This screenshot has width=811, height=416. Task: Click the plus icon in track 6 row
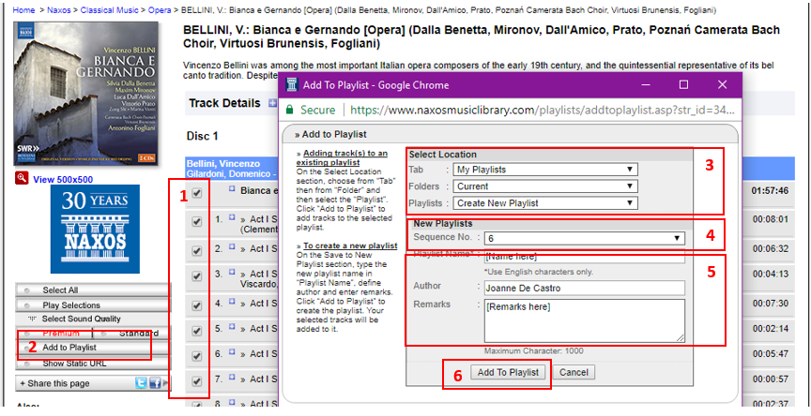(232, 352)
